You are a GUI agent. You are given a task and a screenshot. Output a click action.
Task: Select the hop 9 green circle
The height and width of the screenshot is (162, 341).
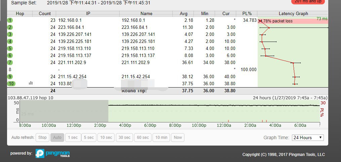10,76
